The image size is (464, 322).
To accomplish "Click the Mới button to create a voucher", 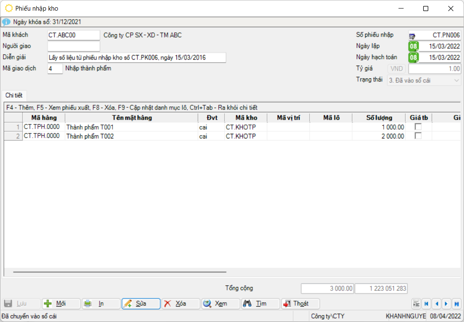I will pyautogui.click(x=61, y=304).
